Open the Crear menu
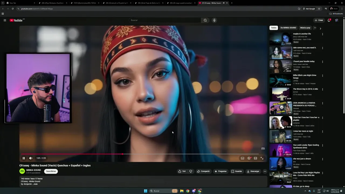 tap(319, 20)
